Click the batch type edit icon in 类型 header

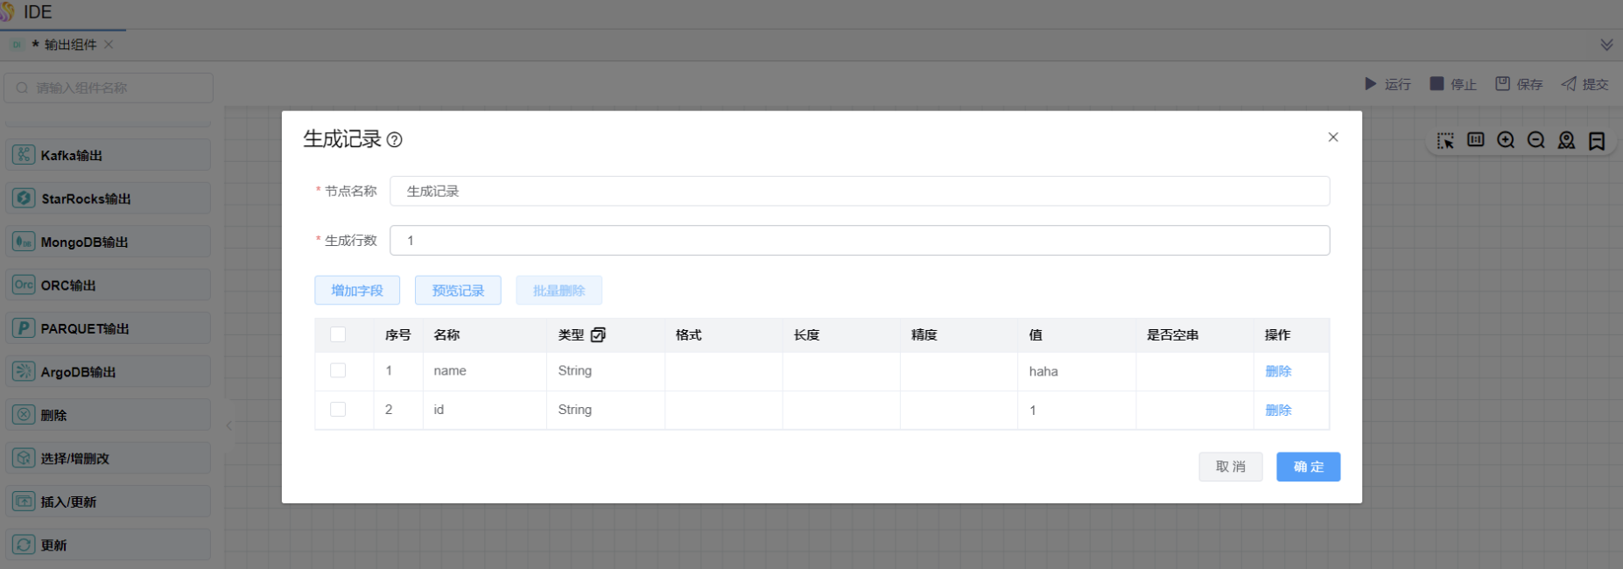click(x=598, y=335)
